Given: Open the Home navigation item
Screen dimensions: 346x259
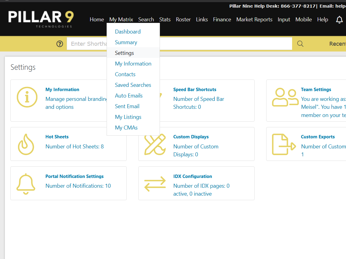Looking at the screenshot, I should click(97, 19).
